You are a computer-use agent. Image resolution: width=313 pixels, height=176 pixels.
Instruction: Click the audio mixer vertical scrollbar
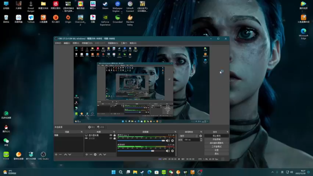tap(176, 145)
